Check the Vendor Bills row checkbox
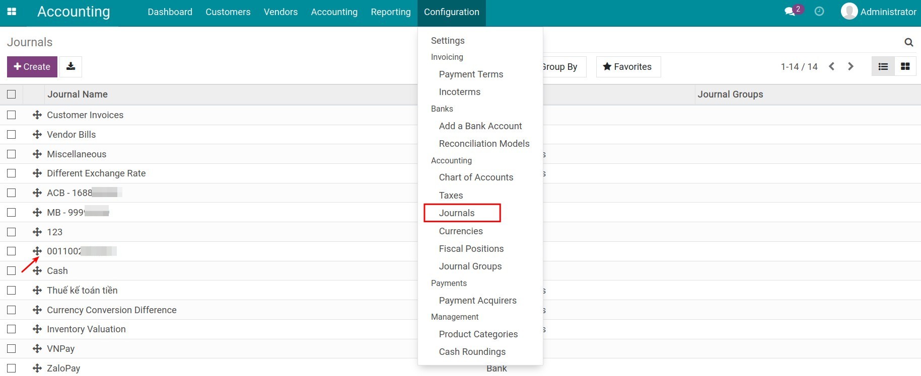 pos(12,135)
